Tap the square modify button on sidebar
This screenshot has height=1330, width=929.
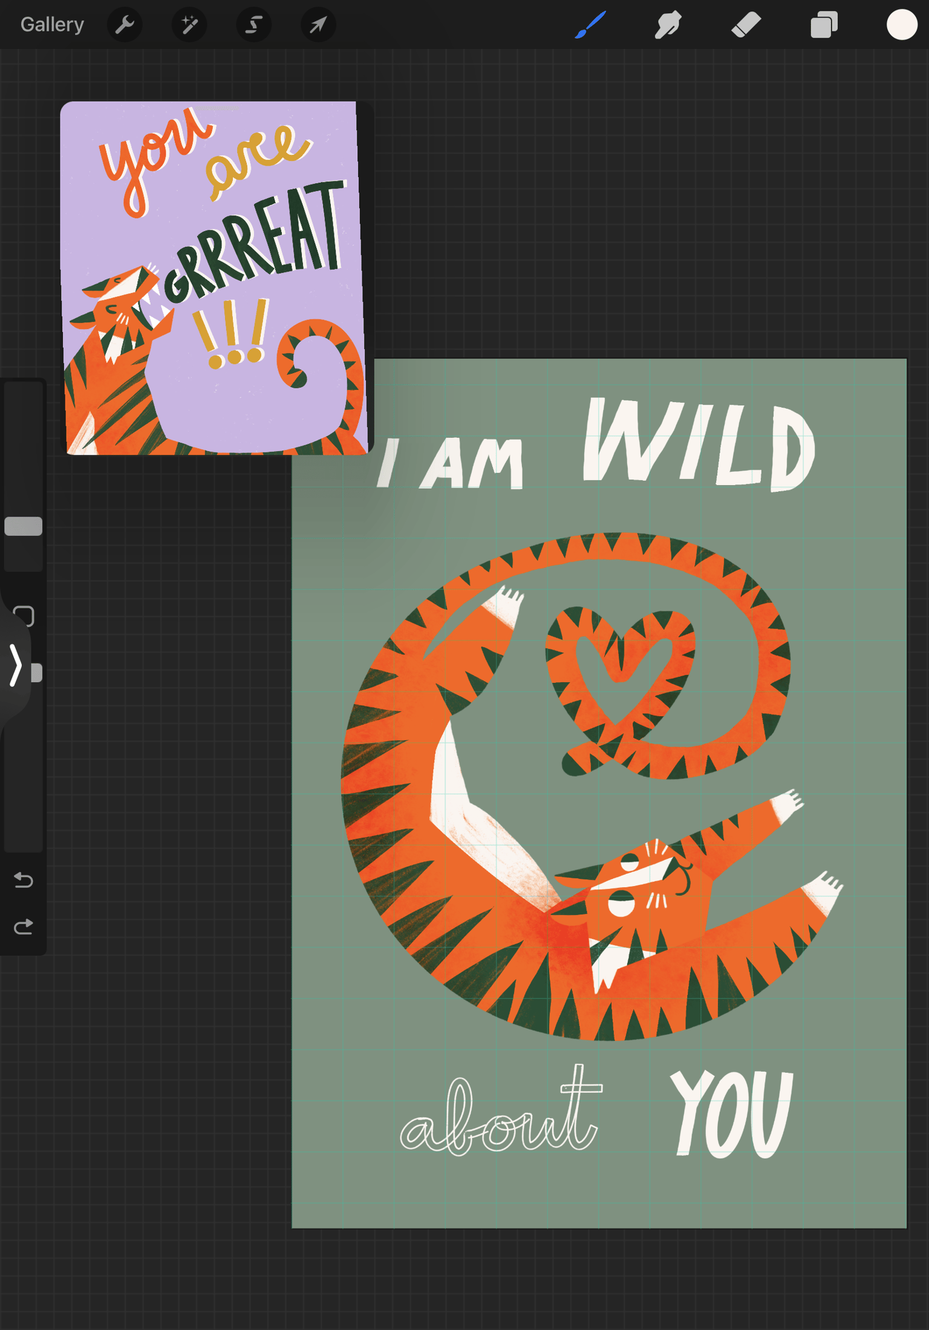[x=24, y=616]
